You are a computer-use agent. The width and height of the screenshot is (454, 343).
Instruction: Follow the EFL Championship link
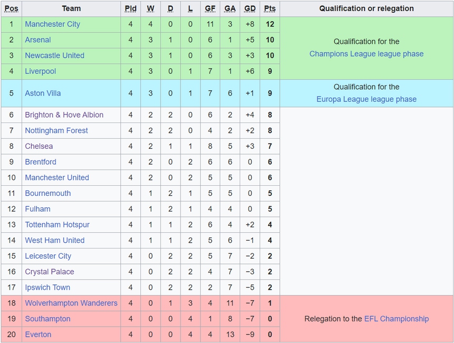(x=396, y=319)
